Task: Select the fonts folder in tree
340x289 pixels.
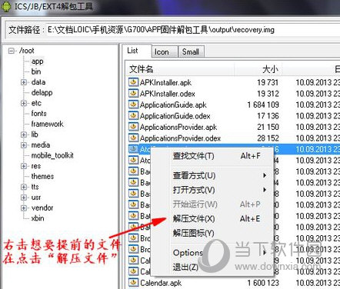Action: (x=38, y=114)
